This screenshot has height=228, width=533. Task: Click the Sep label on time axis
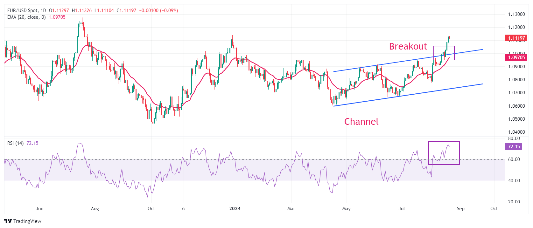(x=460, y=209)
